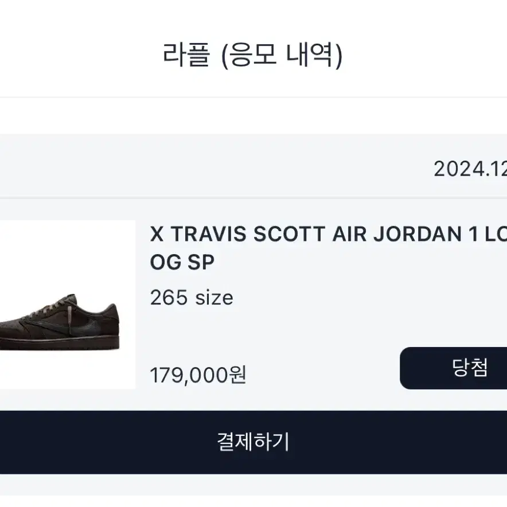This screenshot has height=507, width=507.
Task: Click the dark sole of the sneaker image
Action: pos(60,343)
